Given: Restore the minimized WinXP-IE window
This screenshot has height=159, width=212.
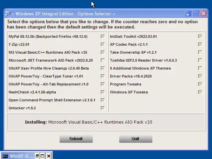Looking at the screenshot, I should coord(37,156).
